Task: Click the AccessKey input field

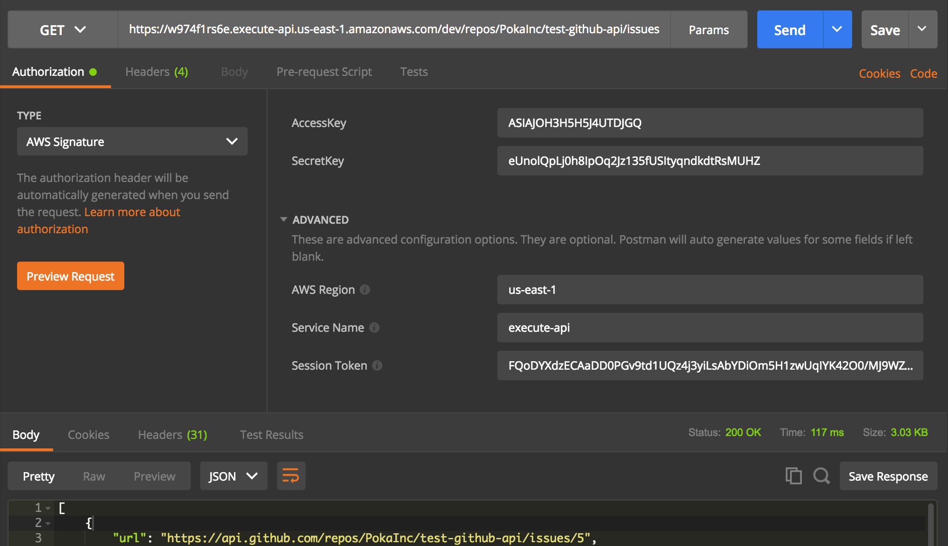Action: point(710,123)
